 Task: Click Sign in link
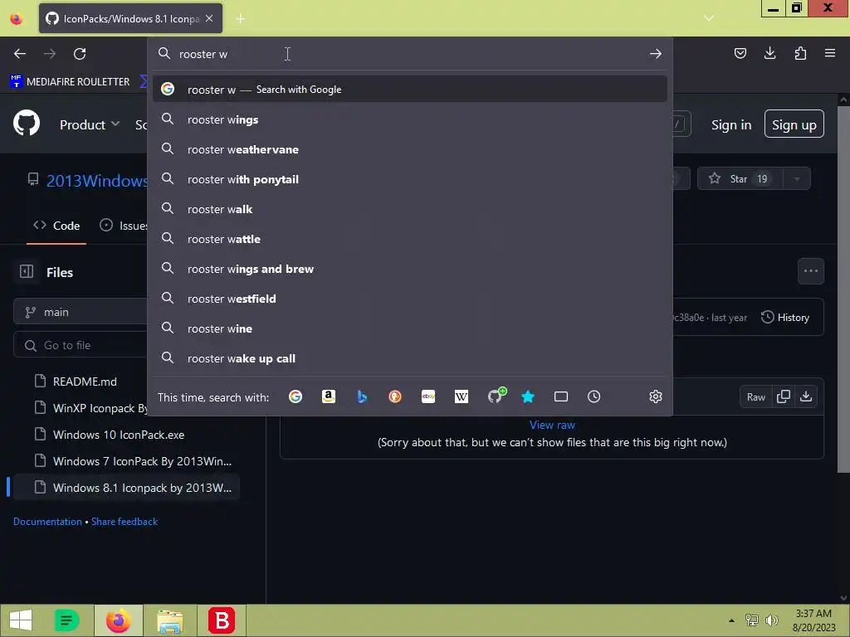click(x=731, y=124)
